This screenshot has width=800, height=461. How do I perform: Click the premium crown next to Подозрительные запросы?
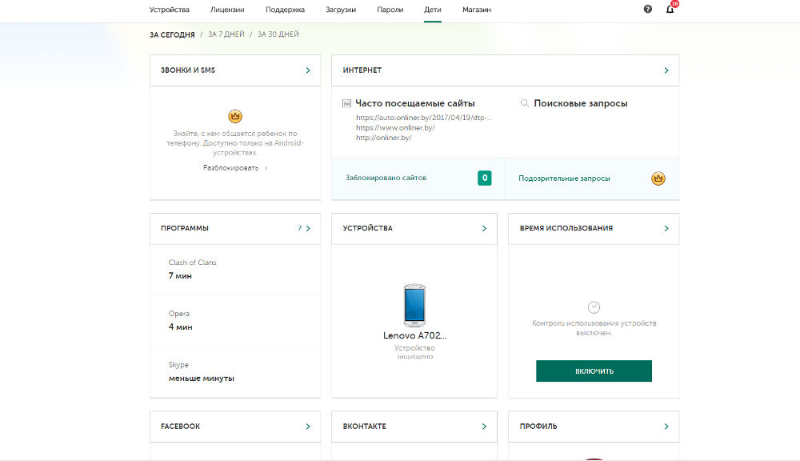pyautogui.click(x=658, y=178)
